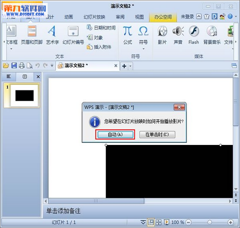Select slide 1 thumbnail
The image size is (240, 228).
point(22,95)
